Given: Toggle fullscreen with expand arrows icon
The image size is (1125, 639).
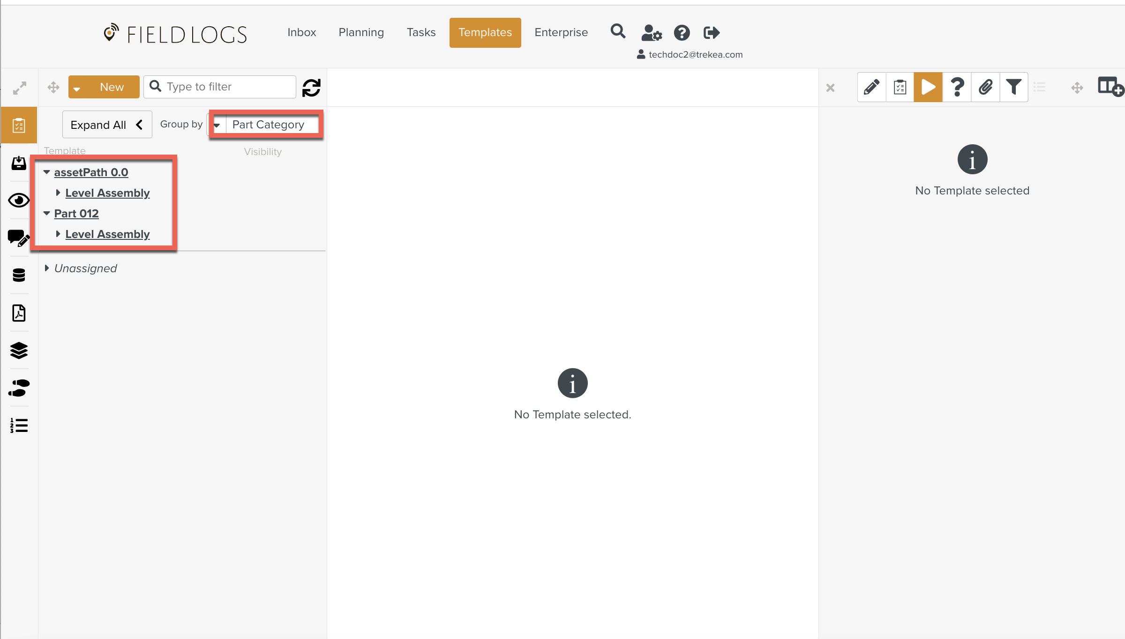Looking at the screenshot, I should point(19,88).
